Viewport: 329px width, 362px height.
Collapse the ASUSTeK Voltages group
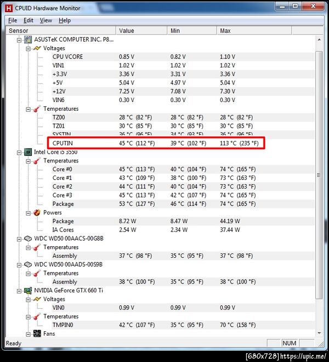tap(28, 49)
